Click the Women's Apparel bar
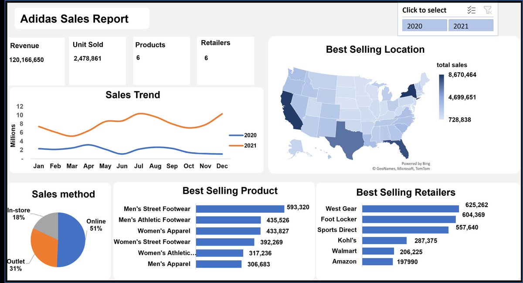 (x=229, y=230)
